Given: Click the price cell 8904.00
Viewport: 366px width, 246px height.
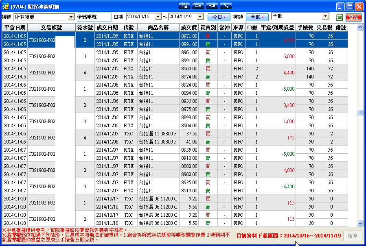Looking at the screenshot, I should point(189,126).
